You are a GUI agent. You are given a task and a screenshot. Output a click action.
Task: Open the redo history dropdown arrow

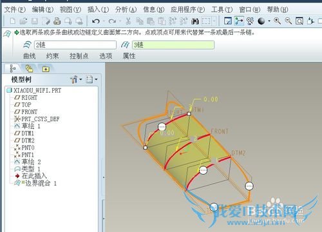coord(120,21)
